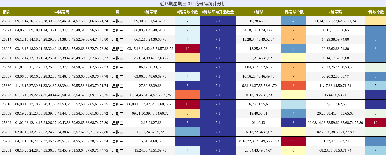Select the 0路号球个数 column header

pos(187,12)
